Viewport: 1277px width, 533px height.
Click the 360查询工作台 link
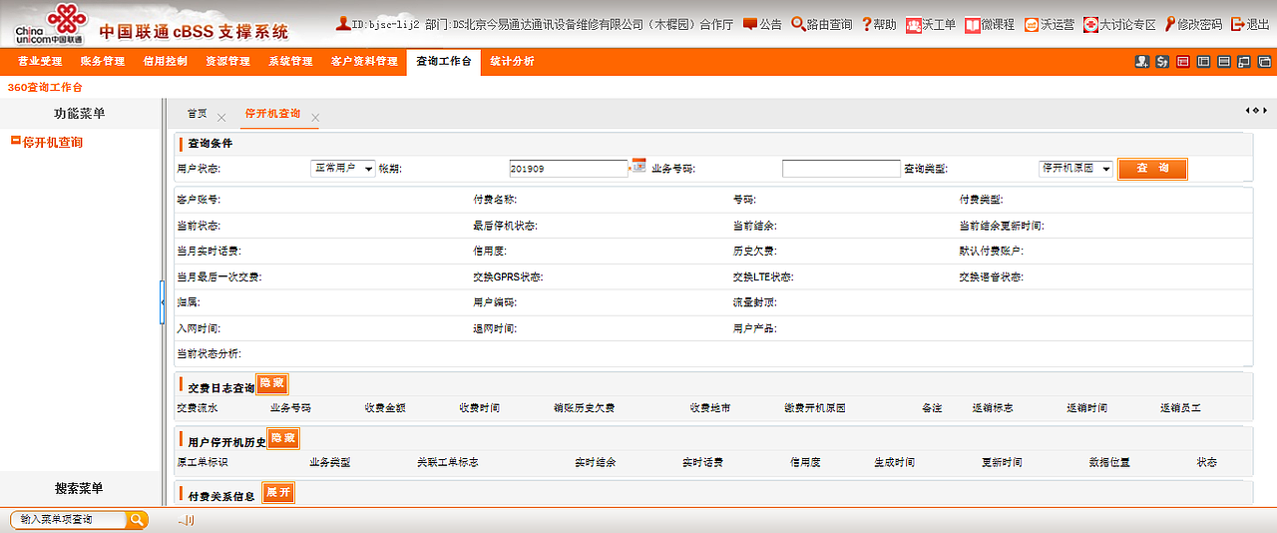point(46,88)
